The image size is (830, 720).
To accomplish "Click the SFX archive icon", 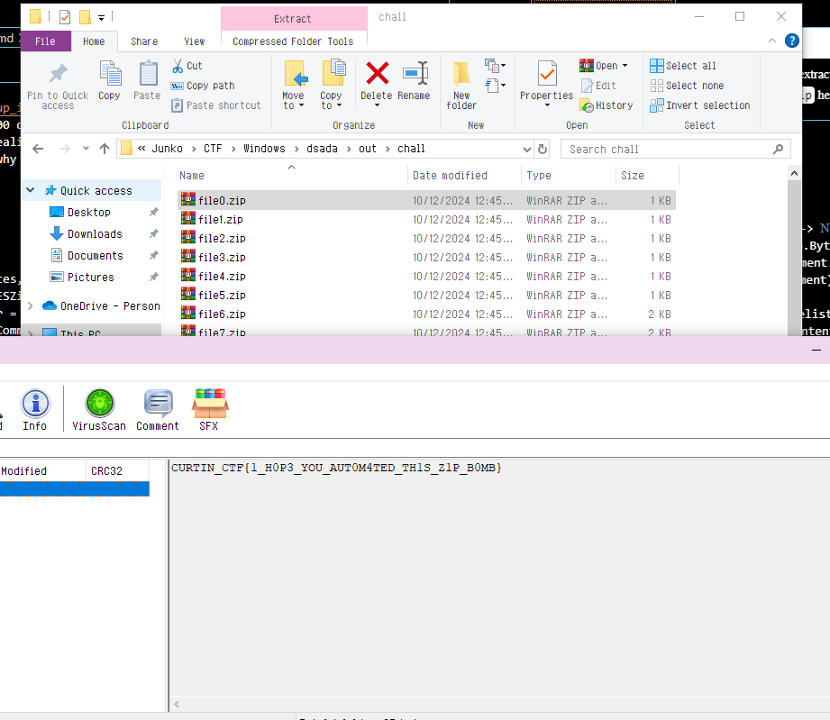I will [x=208, y=403].
